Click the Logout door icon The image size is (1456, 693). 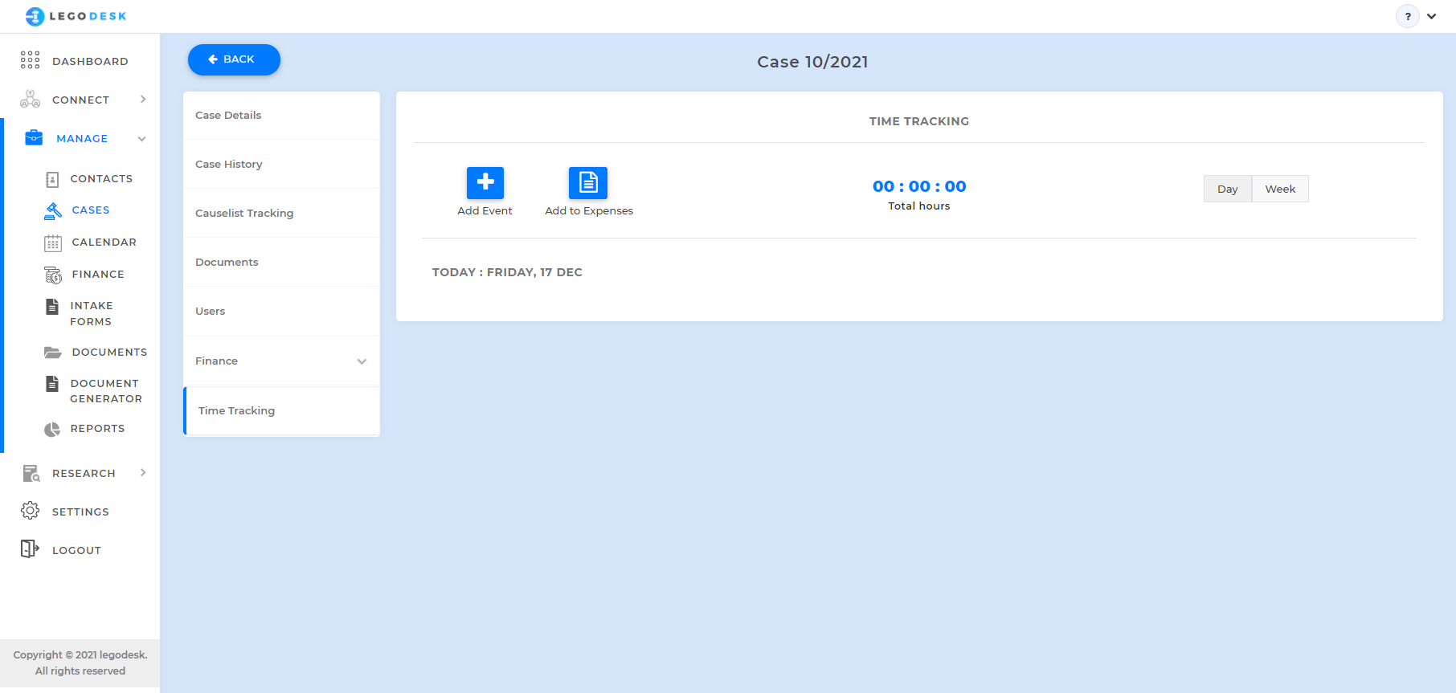(30, 548)
